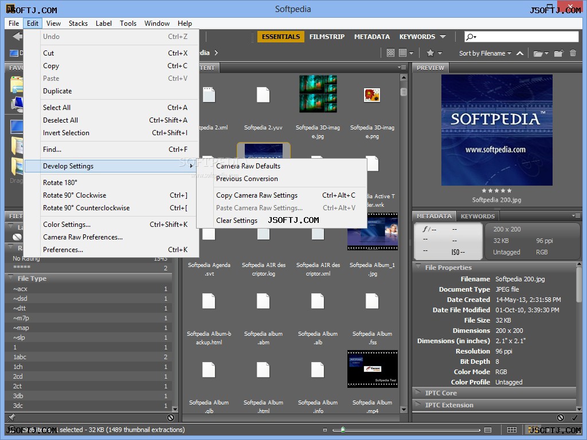Select Softpedia Album.info file icon

click(318, 370)
